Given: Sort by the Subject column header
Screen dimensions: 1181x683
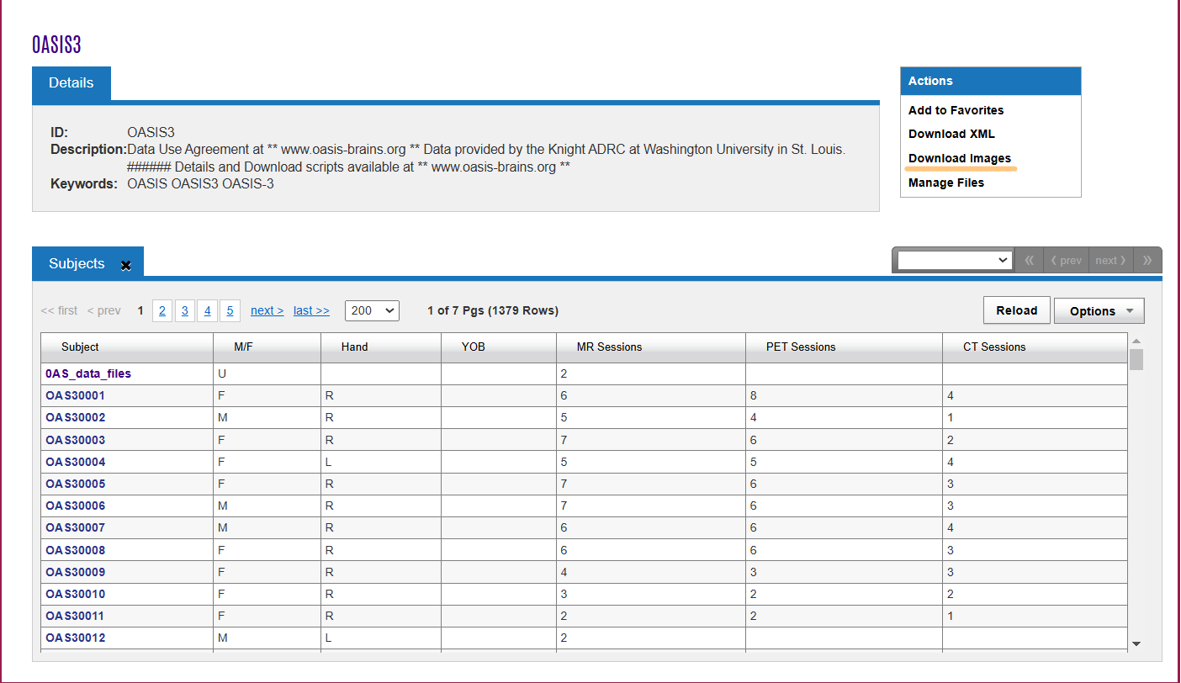Looking at the screenshot, I should (x=127, y=347).
